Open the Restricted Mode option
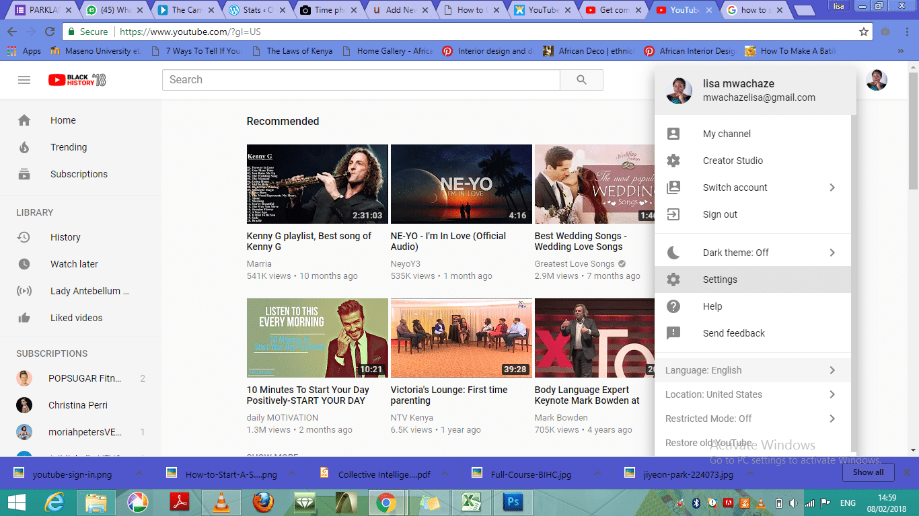The image size is (919, 516). pyautogui.click(x=708, y=419)
